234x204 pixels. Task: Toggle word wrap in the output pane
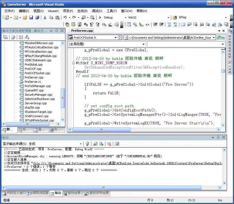coord(117,144)
